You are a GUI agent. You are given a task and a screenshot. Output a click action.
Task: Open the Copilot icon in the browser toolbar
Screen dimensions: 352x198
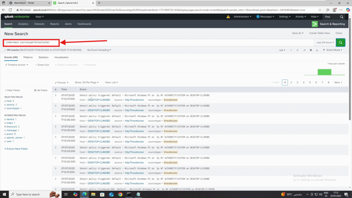coord(348,10)
